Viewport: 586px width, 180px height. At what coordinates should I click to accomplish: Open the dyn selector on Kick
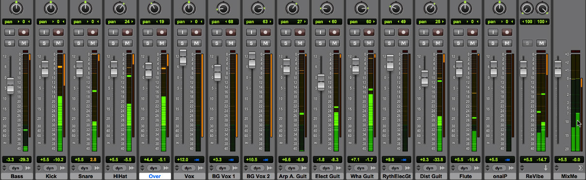[51, 167]
